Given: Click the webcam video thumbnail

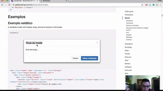Looking at the screenshot, I should [x=143, y=83].
